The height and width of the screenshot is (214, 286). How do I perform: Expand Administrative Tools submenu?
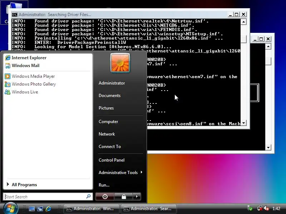[x=120, y=173]
